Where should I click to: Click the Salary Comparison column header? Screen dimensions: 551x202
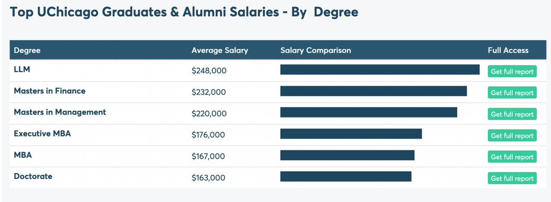[316, 50]
